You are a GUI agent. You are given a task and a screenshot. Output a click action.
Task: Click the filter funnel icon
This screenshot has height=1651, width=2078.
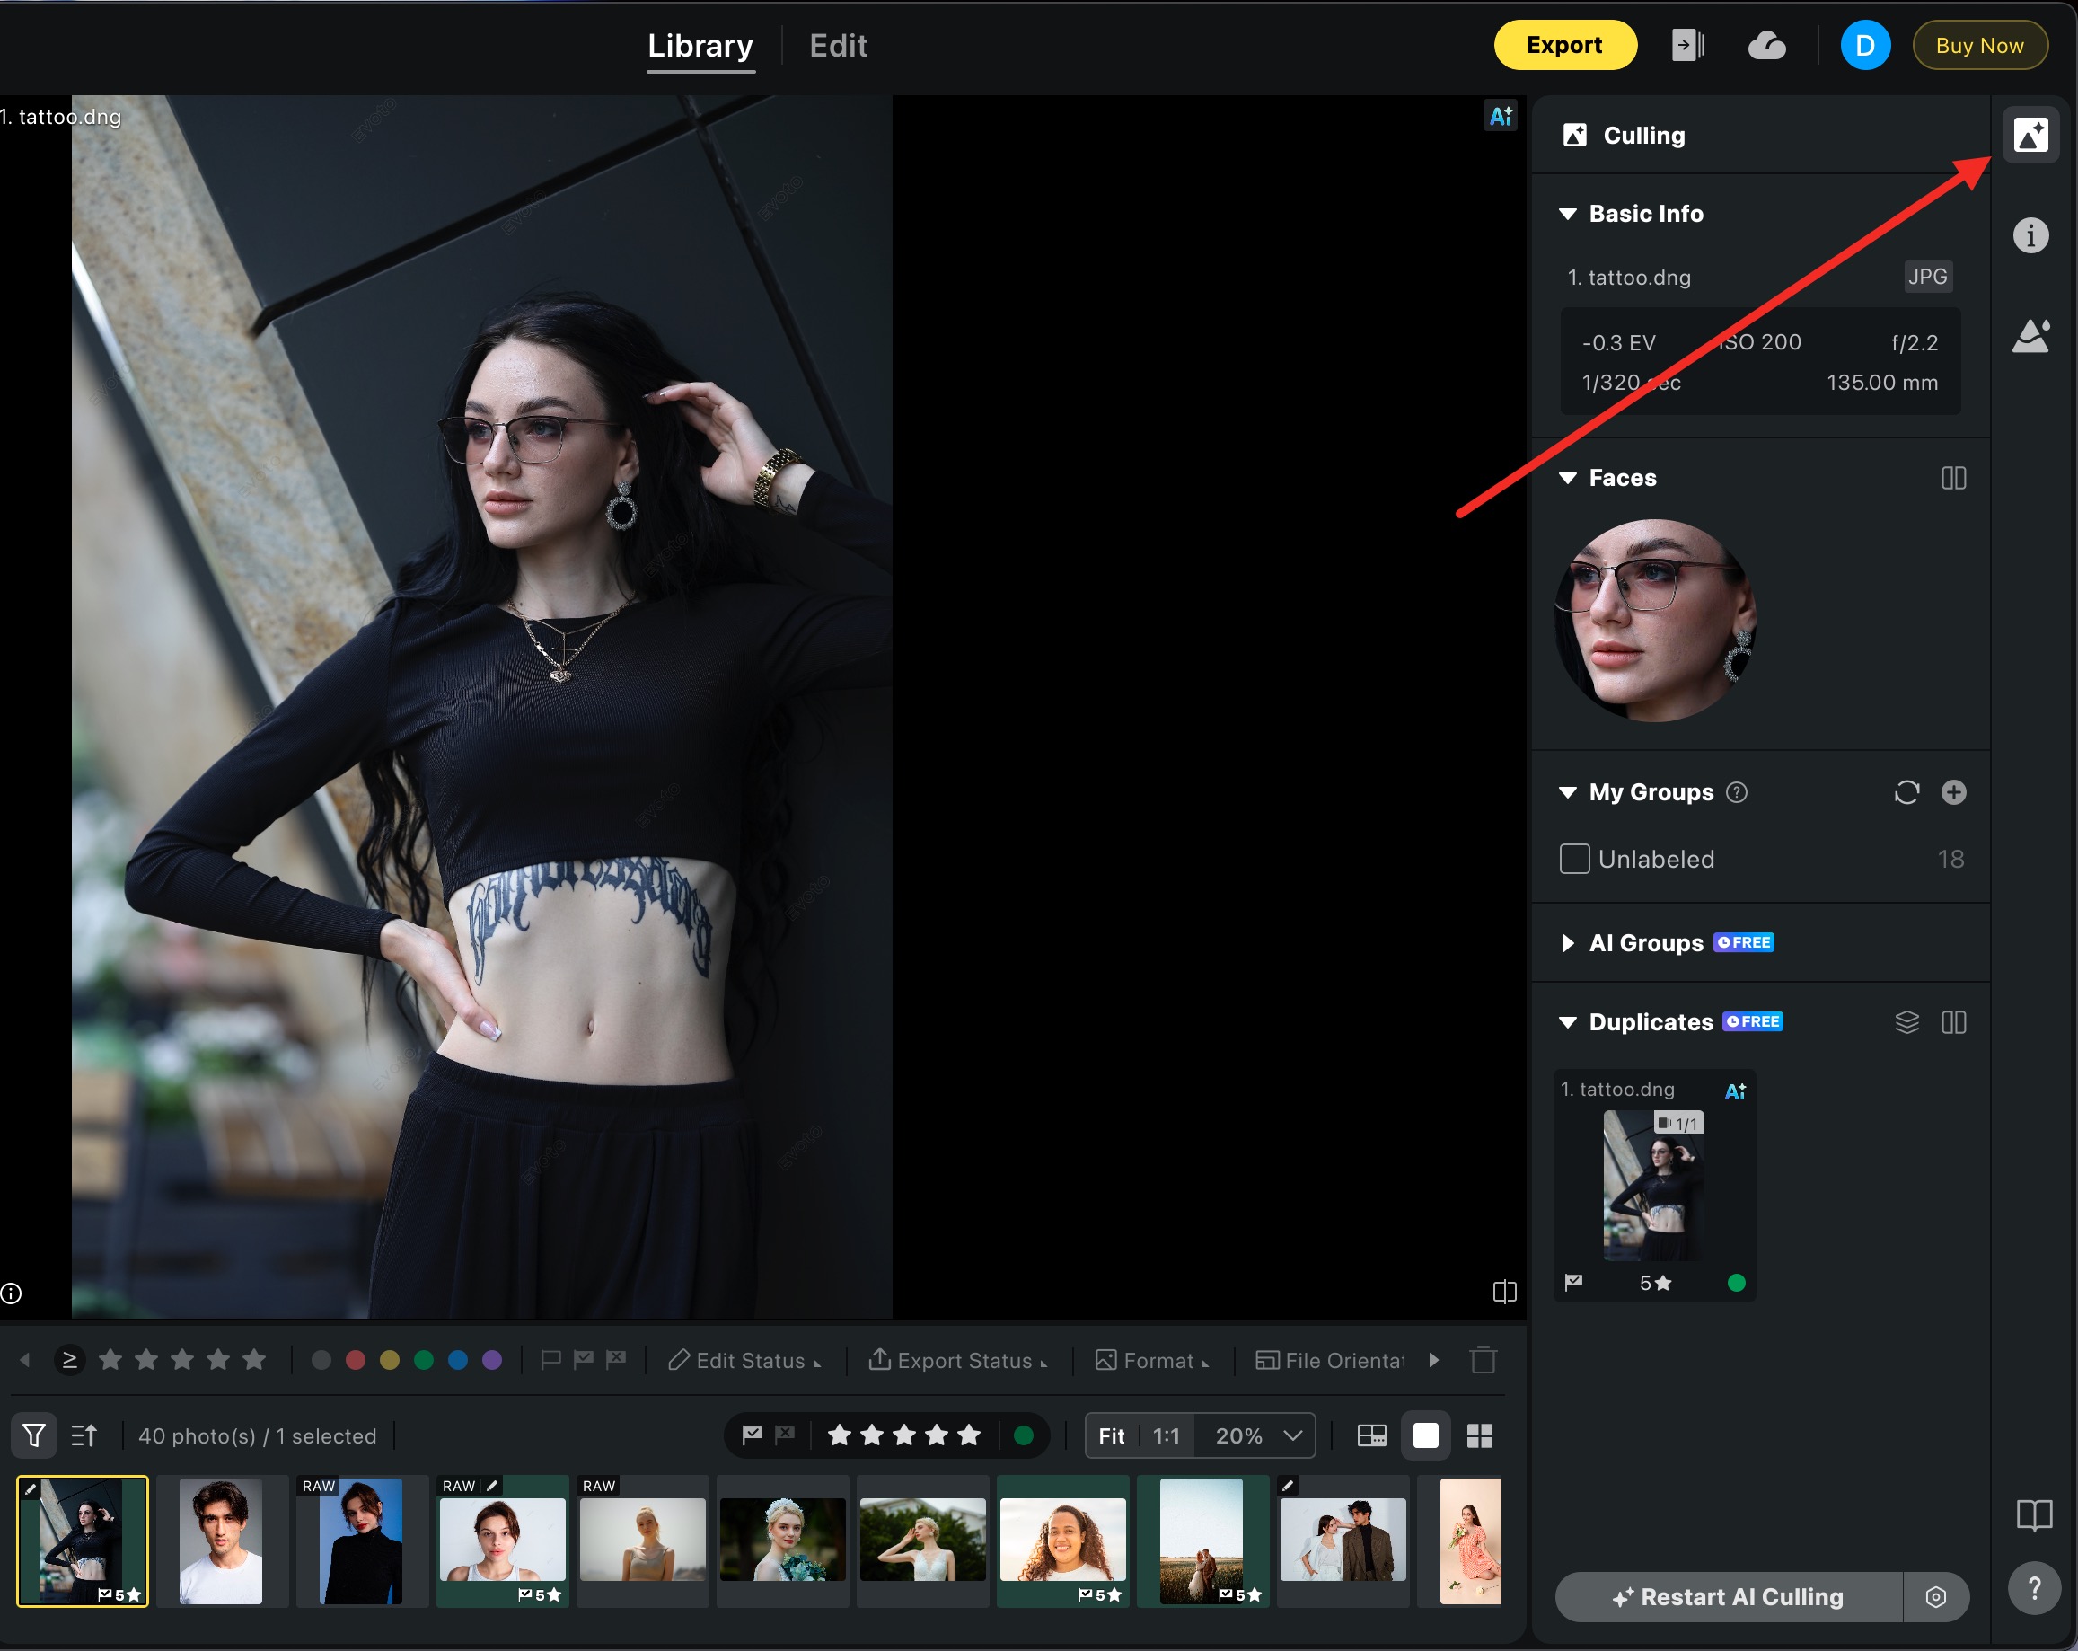tap(34, 1435)
